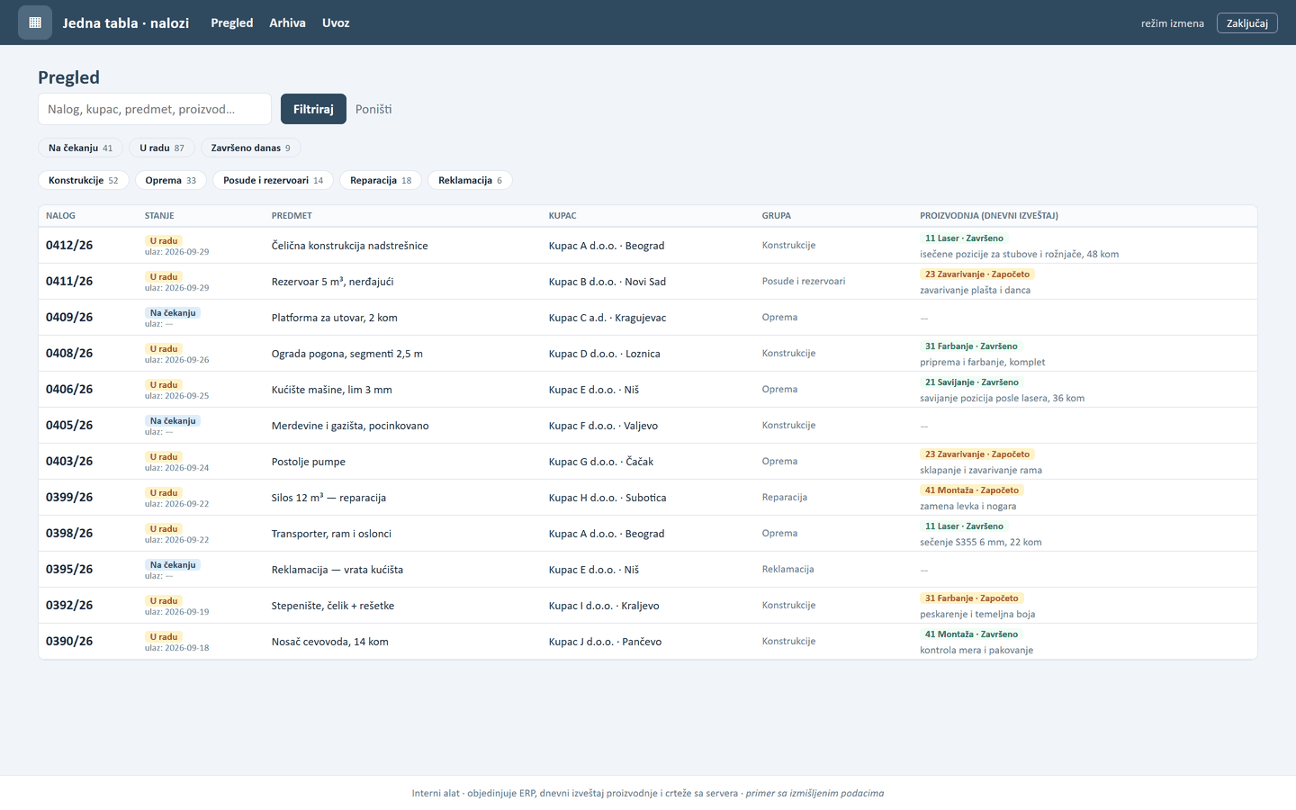
Task: Toggle the U radu status filter chip
Action: click(x=162, y=148)
